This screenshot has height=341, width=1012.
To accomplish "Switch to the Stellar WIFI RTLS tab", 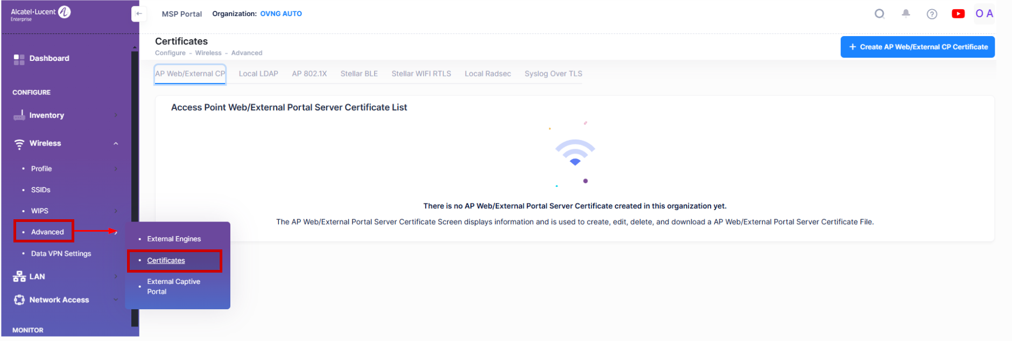I will click(x=421, y=74).
